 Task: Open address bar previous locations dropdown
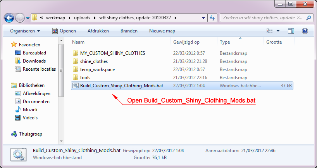(x=203, y=18)
